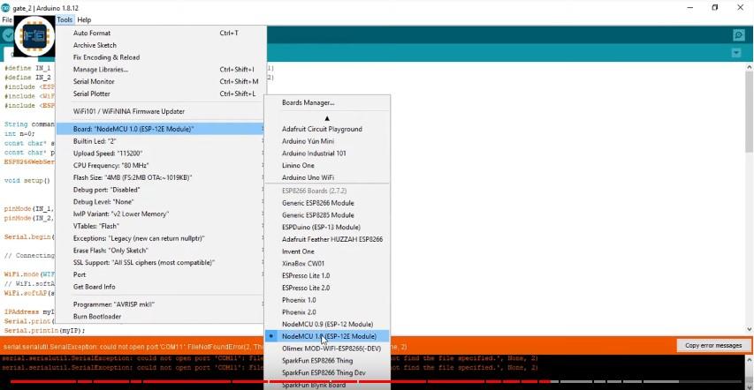Viewport: 754px width, 390px height.
Task: Select Adafruit Circuit Playground board
Action: coord(327,129)
